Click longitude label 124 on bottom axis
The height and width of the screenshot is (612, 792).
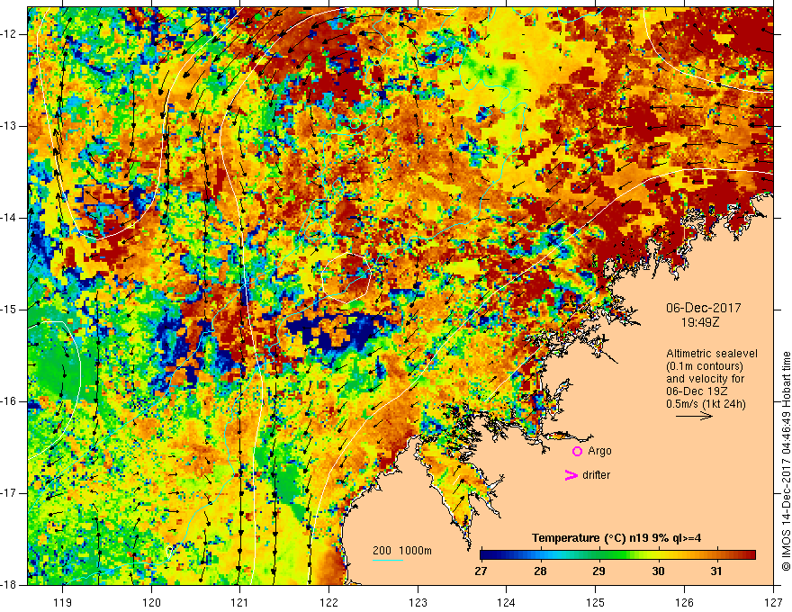tap(507, 602)
